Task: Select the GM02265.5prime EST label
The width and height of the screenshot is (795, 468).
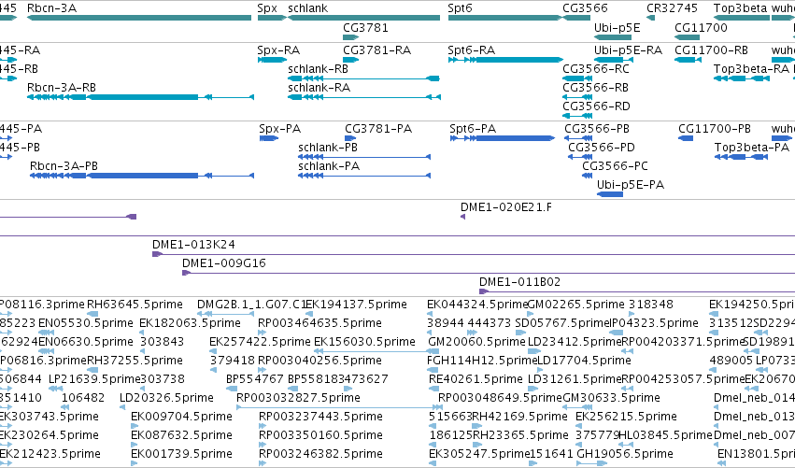Action: click(x=576, y=305)
